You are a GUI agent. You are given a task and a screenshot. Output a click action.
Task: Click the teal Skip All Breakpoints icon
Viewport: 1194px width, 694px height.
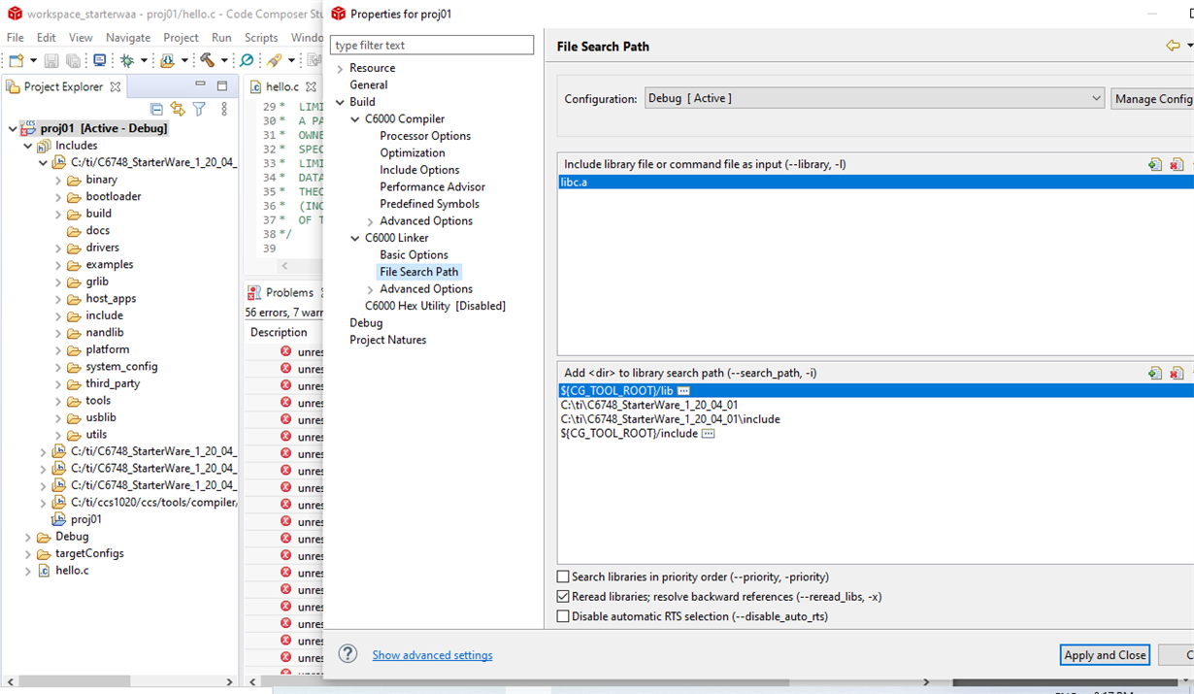pos(247,60)
